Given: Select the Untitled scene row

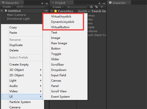Looking at the screenshot, I should tap(24, 11).
